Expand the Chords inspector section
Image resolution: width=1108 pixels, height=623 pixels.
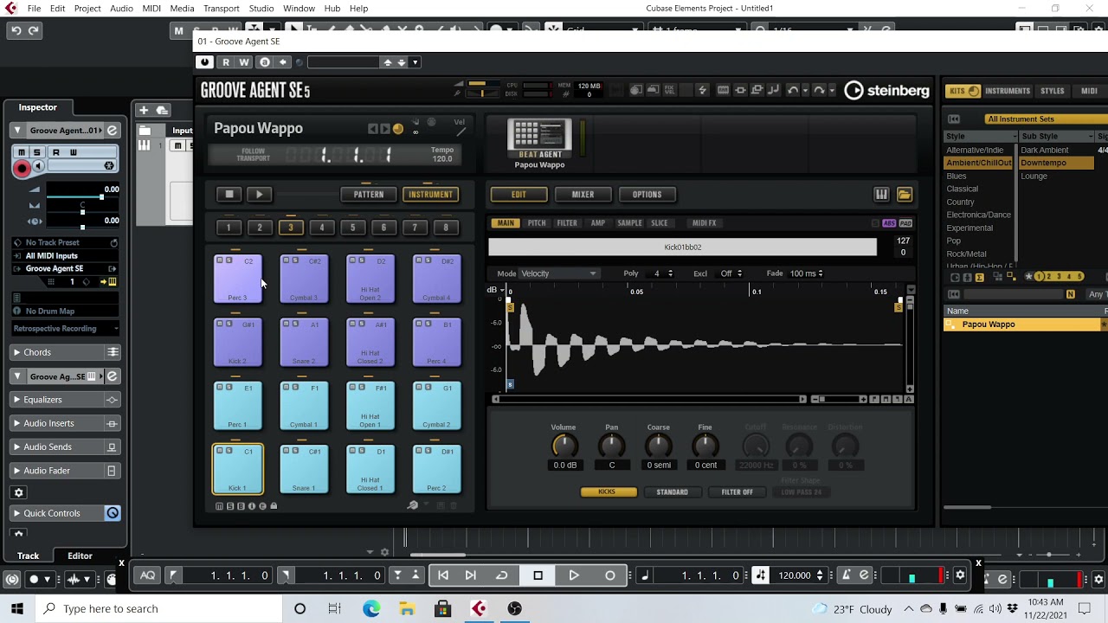(x=37, y=352)
